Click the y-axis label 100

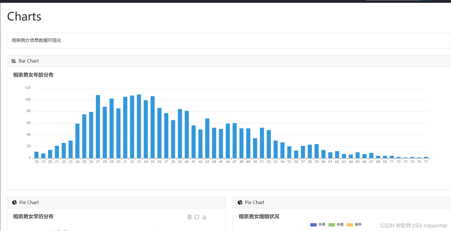pos(28,100)
